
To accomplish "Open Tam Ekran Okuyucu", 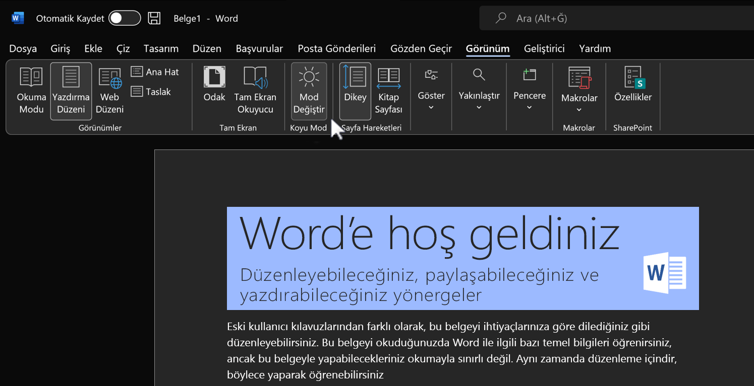I will 255,91.
